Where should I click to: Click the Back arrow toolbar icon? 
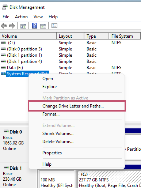(4, 26)
